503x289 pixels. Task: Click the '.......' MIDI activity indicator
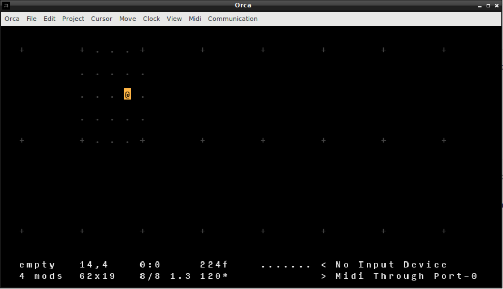pos(285,266)
